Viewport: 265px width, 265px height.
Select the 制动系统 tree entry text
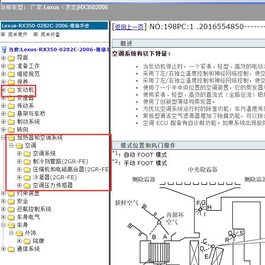click(x=28, y=122)
